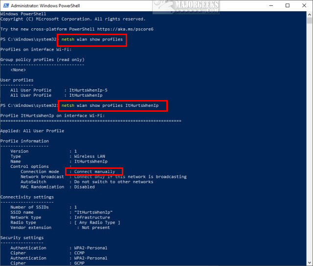Click the vertical scrollbar thumb

(x=310, y=20)
